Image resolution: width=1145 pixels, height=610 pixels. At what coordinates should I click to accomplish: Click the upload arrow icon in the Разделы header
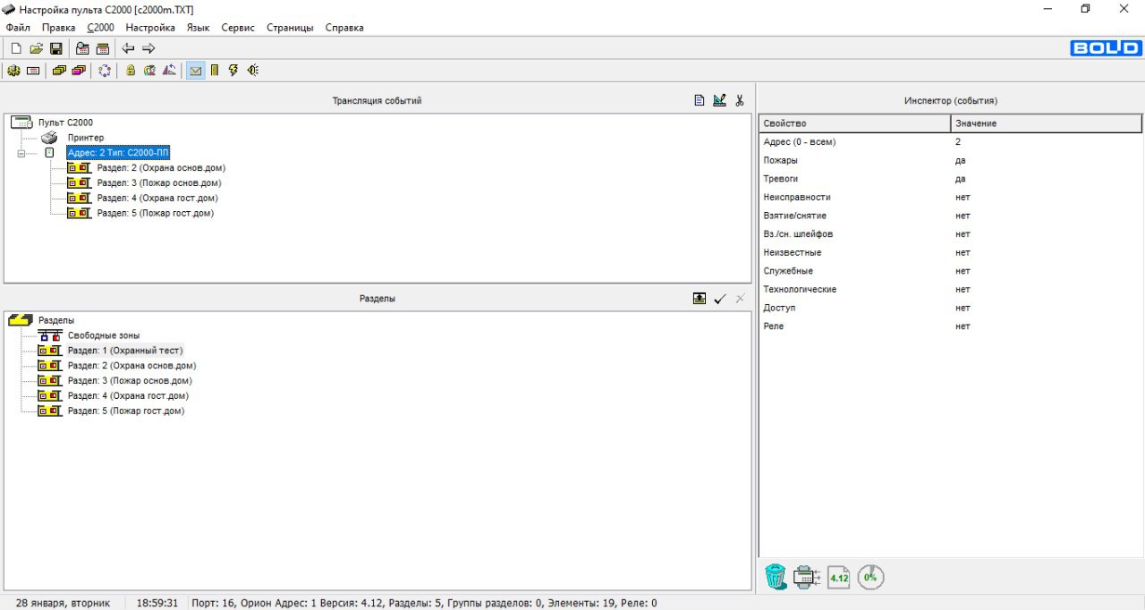tap(700, 299)
